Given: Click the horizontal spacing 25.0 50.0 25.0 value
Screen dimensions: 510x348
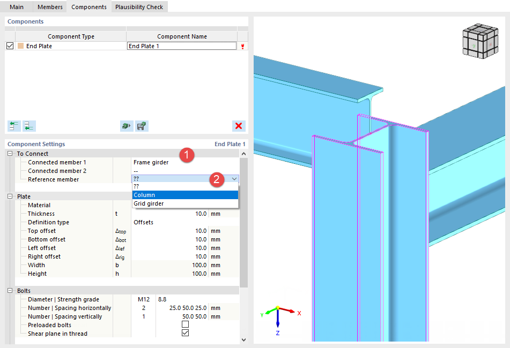Looking at the screenshot, I should point(188,308).
